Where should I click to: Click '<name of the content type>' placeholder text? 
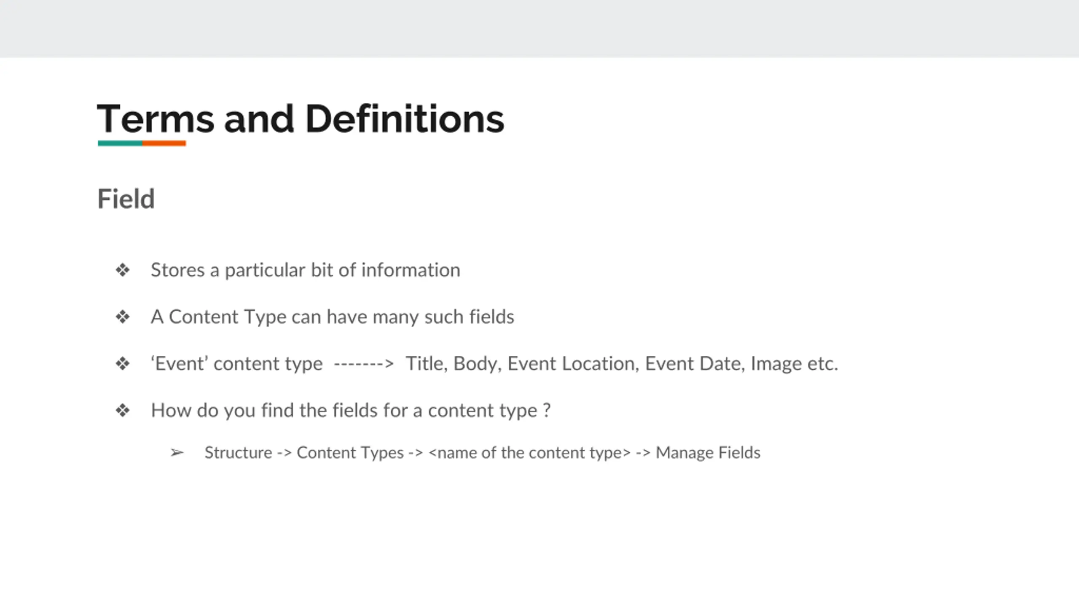529,453
